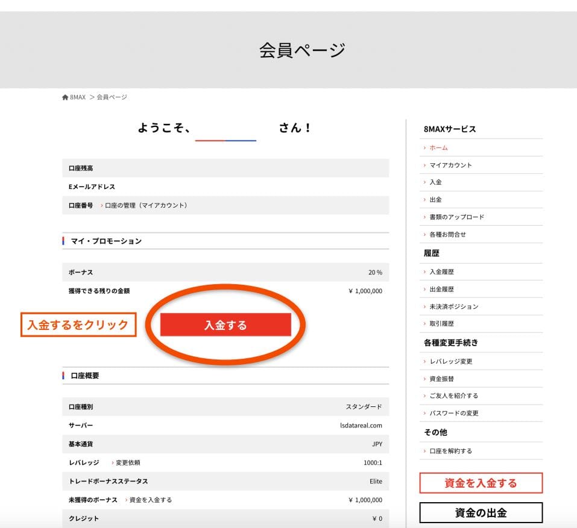Screen dimensions: 577x528
Task: Click 口座を解約する under その他
Action: [x=450, y=451]
